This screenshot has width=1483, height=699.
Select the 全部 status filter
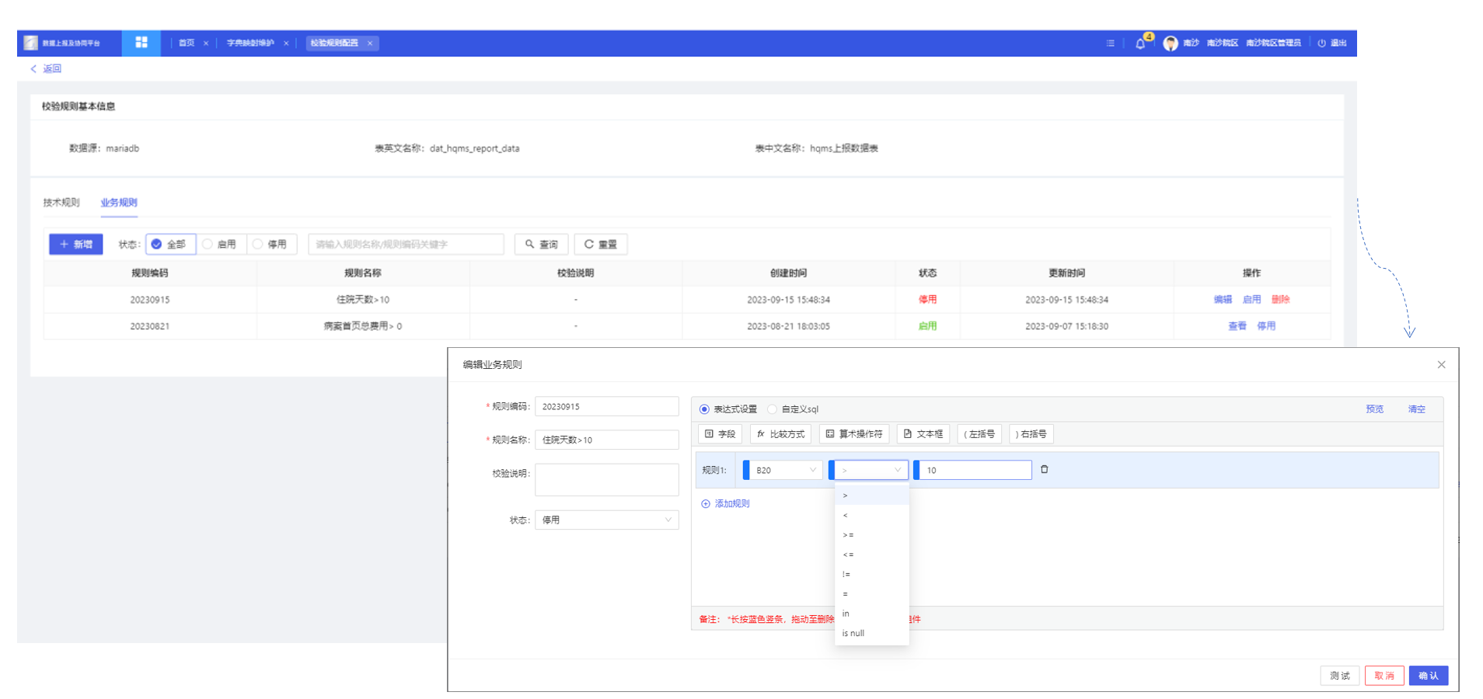pos(170,244)
